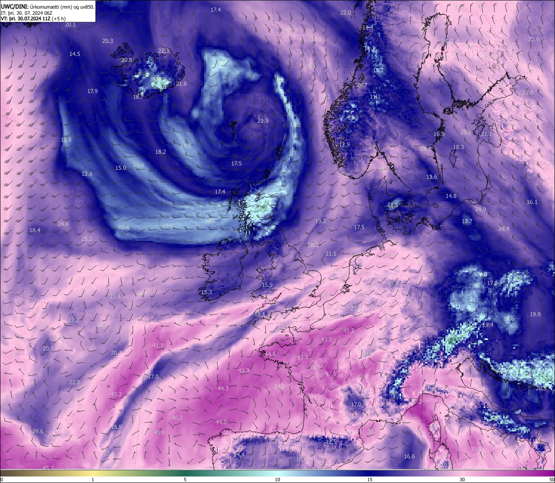Click the 21.5 value at the low centre
Image resolution: width=555 pixels, height=483 pixels.
pyautogui.click(x=263, y=120)
